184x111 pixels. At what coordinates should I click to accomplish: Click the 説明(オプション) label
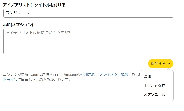tap(18, 25)
